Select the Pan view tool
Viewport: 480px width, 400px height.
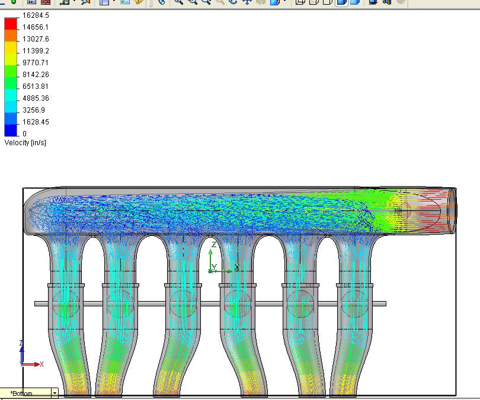[x=247, y=2]
